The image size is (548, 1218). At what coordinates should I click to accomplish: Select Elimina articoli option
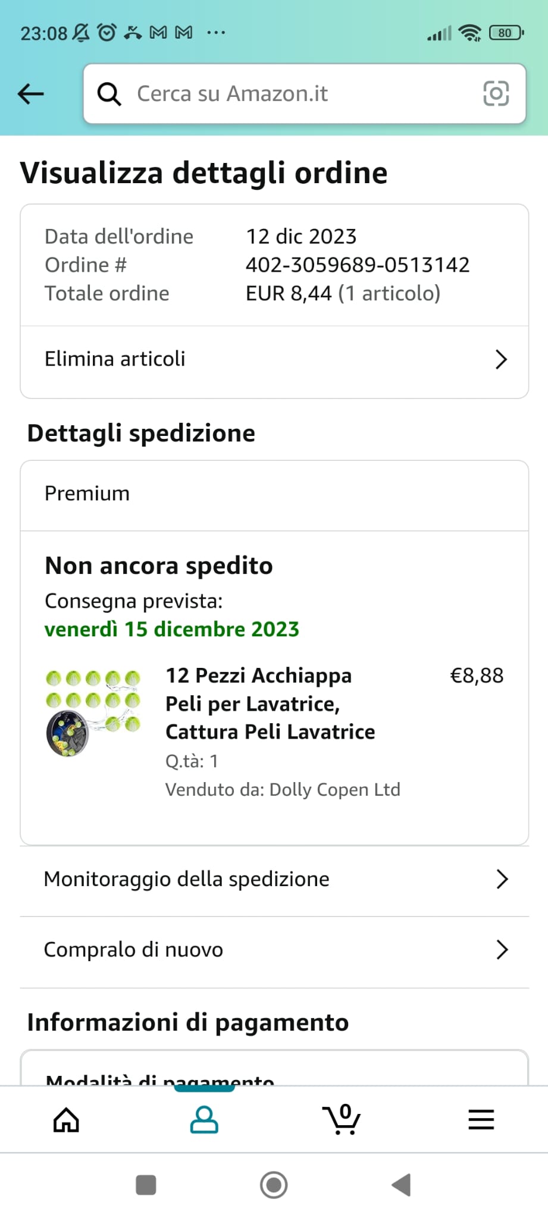pyautogui.click(x=115, y=359)
